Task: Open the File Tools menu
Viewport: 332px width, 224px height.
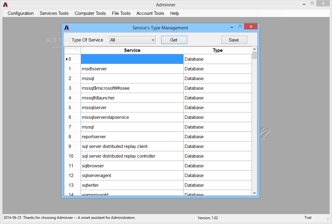Action: pyautogui.click(x=121, y=13)
